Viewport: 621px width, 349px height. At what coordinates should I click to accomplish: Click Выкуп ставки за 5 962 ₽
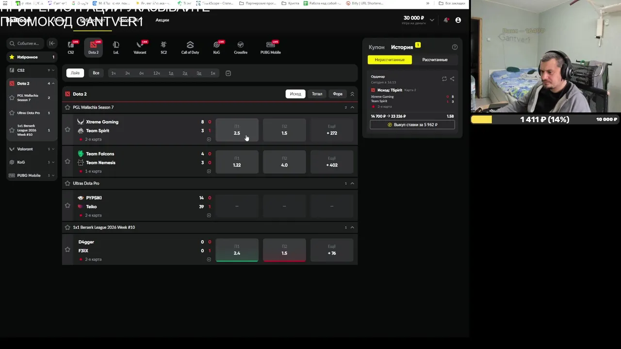coord(412,125)
